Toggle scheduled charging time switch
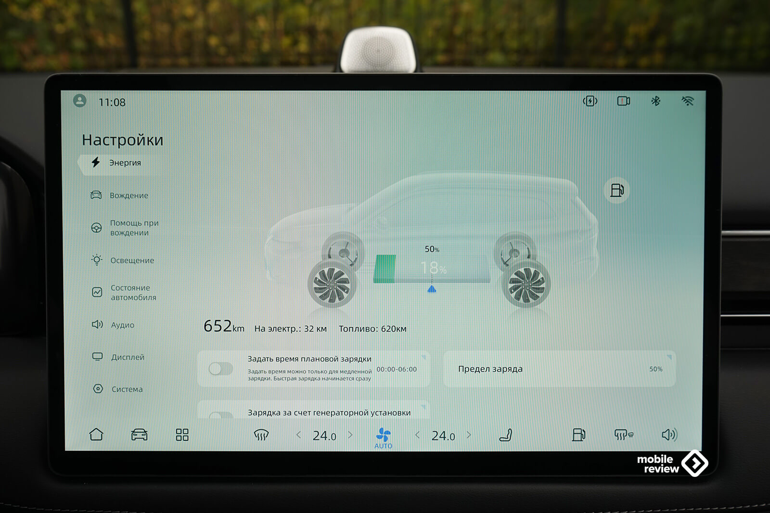Viewport: 770px width, 513px height. click(221, 369)
